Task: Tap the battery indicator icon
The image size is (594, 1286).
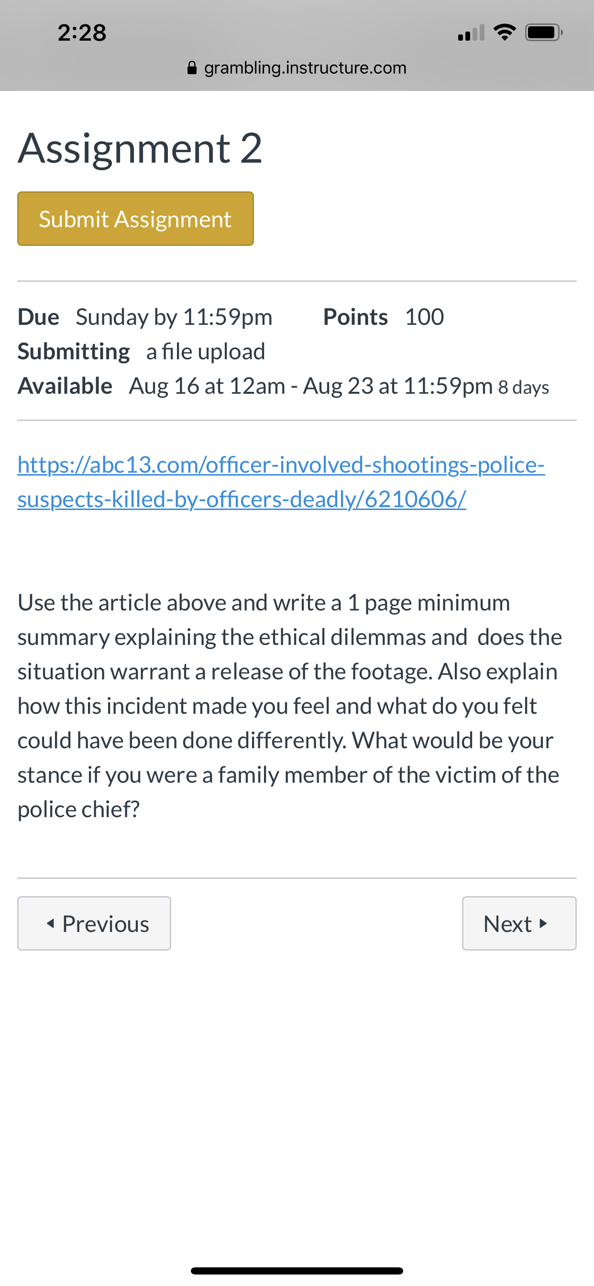Action: pyautogui.click(x=544, y=33)
